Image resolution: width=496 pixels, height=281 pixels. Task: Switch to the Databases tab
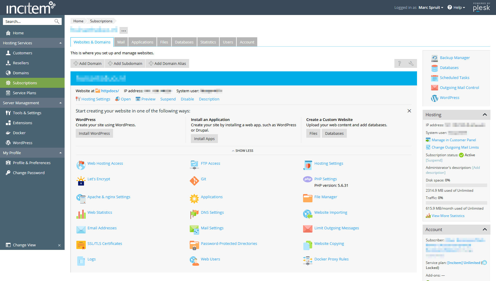pos(184,42)
